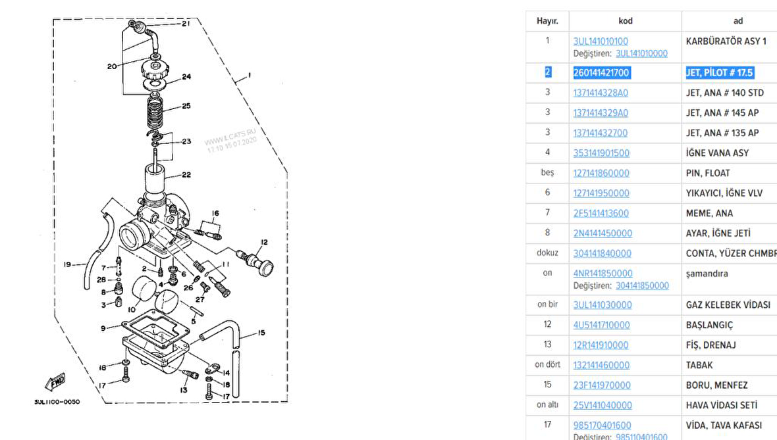Viewport: 777px width, 440px height.
Task: Open throttle screw code 3UL141030000
Action: [x=603, y=305]
